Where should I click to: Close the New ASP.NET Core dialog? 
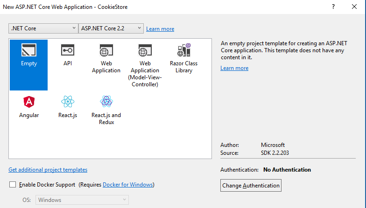click(x=354, y=7)
